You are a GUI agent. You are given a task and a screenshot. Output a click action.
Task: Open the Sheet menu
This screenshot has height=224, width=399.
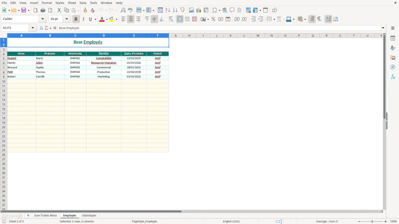[x=72, y=3]
